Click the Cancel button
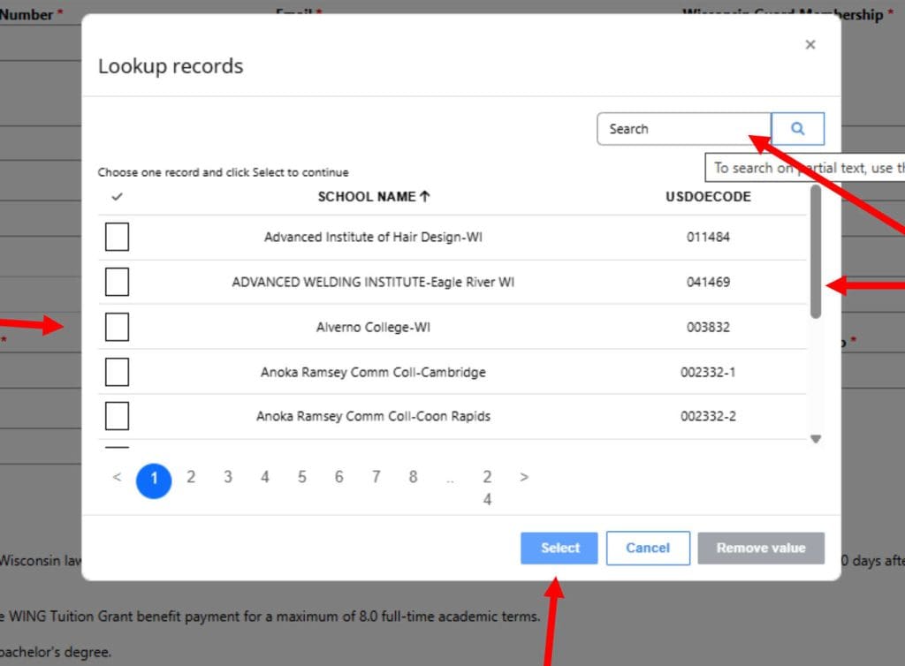Screen dimensions: 905x666 pyautogui.click(x=648, y=548)
